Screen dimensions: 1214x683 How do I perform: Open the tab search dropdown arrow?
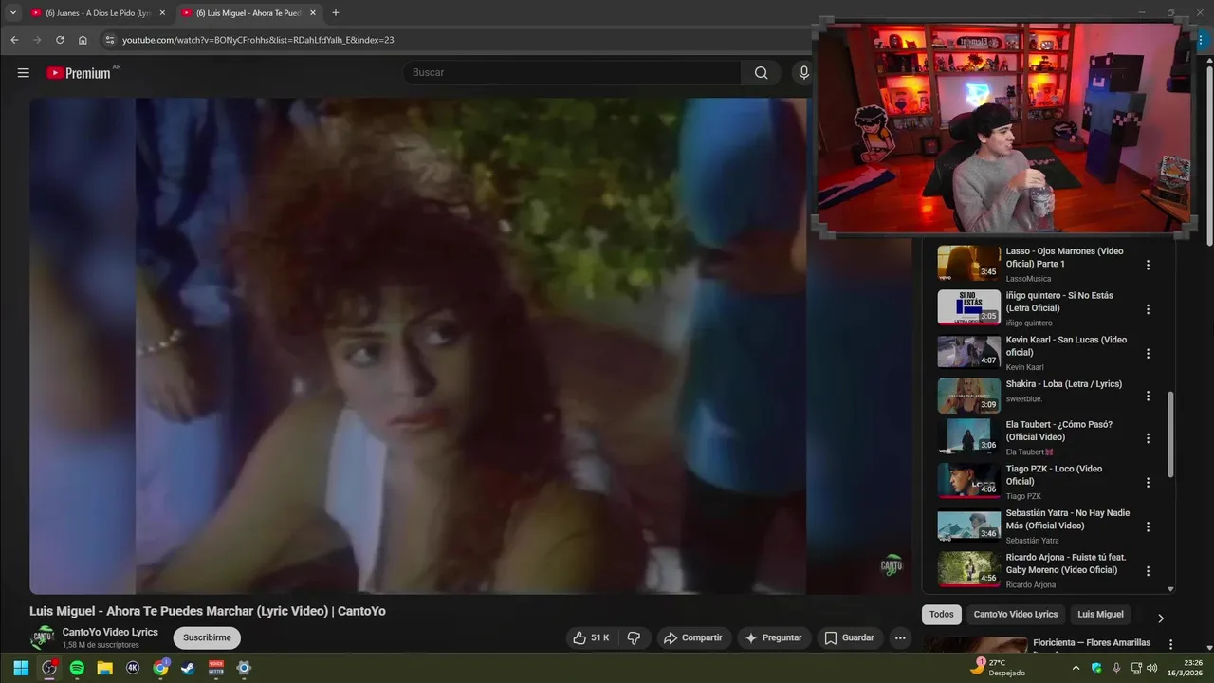coord(13,13)
